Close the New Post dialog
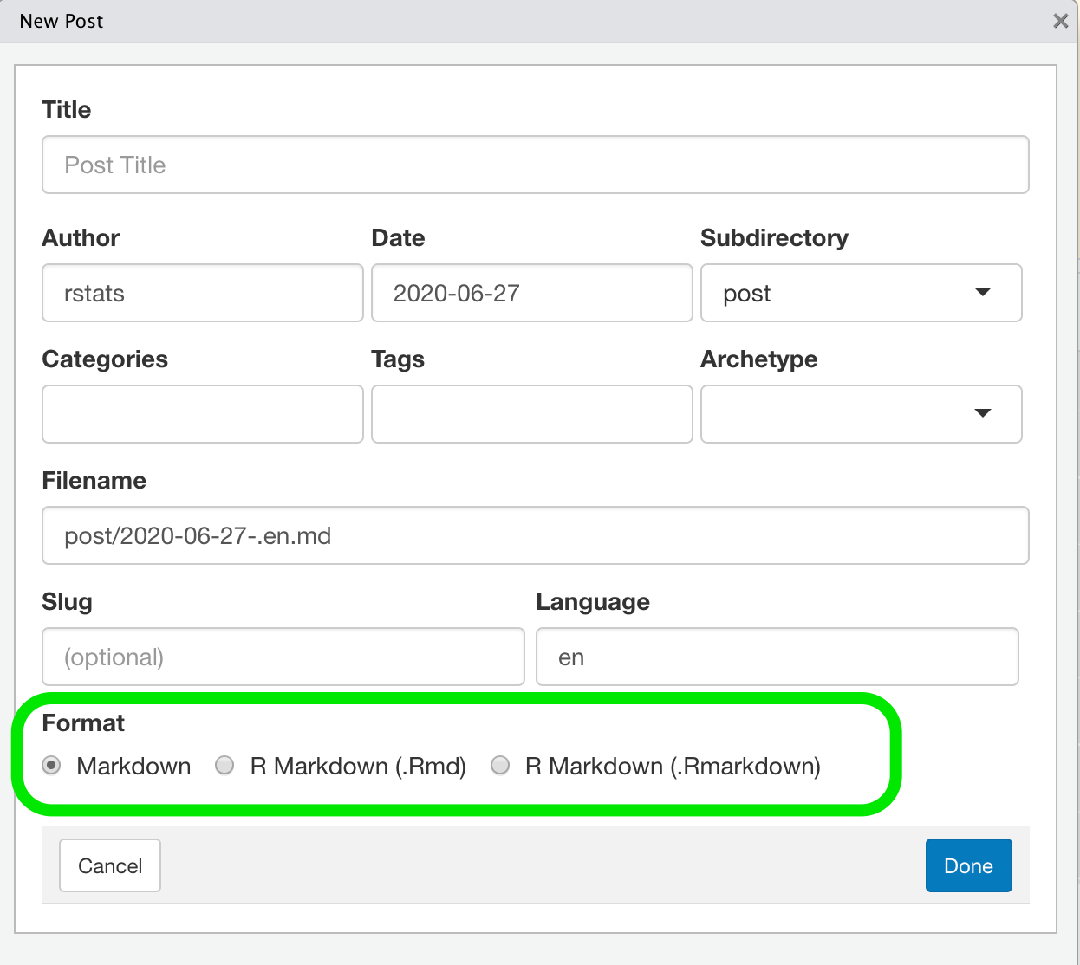This screenshot has height=965, width=1080. coord(1060,21)
